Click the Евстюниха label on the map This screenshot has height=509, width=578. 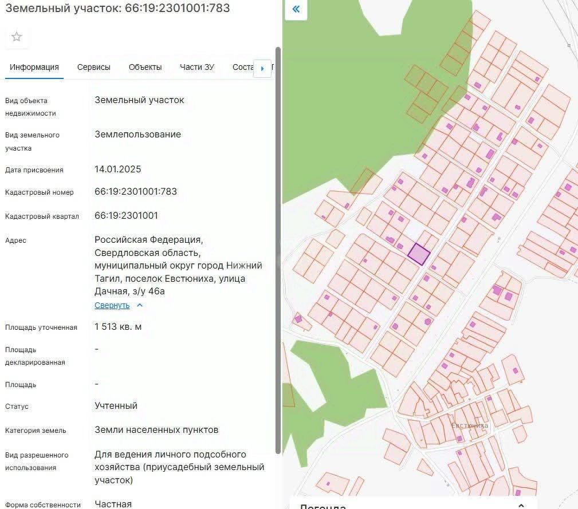coord(470,425)
